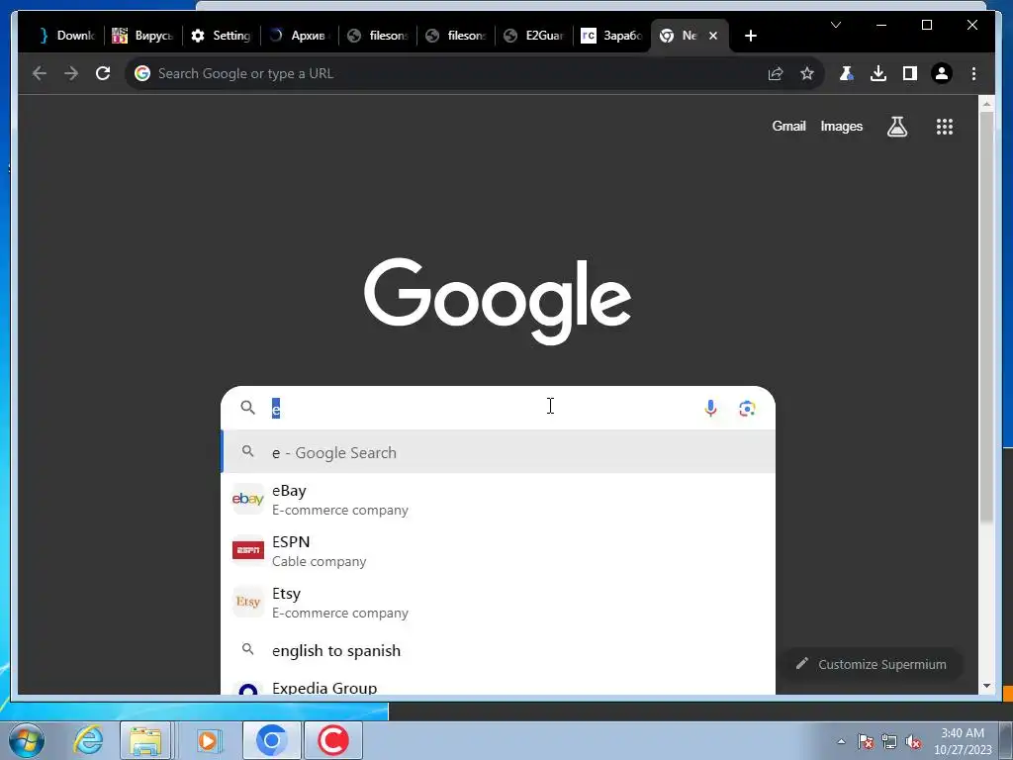Screen dimensions: 1013x760
Task: Open the Images link
Action: pos(841,126)
